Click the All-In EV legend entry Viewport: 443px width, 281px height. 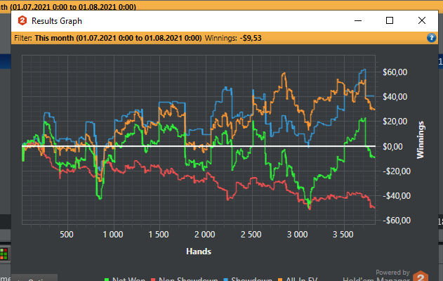pos(298,279)
